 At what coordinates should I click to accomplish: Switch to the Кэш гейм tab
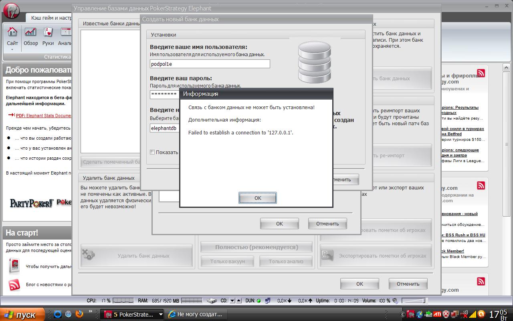49,18
